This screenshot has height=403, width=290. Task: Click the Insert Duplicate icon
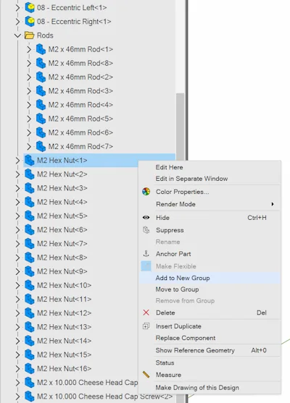tap(146, 326)
